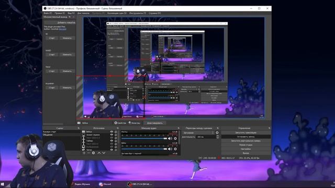
Task: Show the hidden Изображение source
Action: 111,147
